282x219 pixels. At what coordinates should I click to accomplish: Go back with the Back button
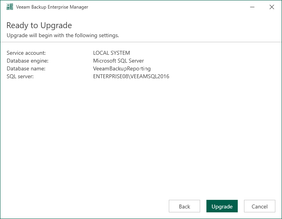click(x=184, y=206)
